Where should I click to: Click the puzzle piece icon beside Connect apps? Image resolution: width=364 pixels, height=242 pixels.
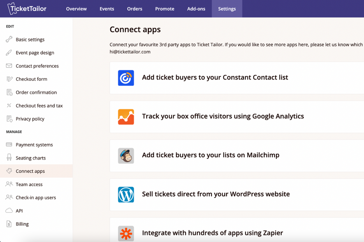click(x=8, y=171)
